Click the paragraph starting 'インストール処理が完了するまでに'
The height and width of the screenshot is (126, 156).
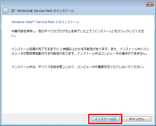coord(80,51)
